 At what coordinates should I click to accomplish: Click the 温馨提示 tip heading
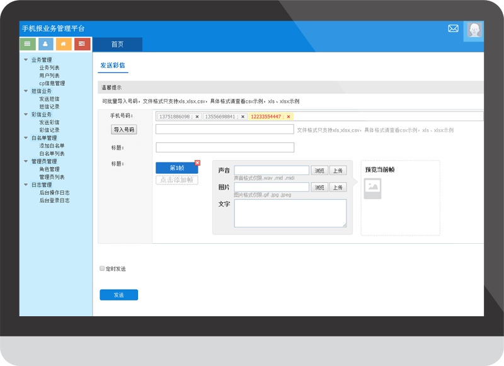pyautogui.click(x=112, y=88)
